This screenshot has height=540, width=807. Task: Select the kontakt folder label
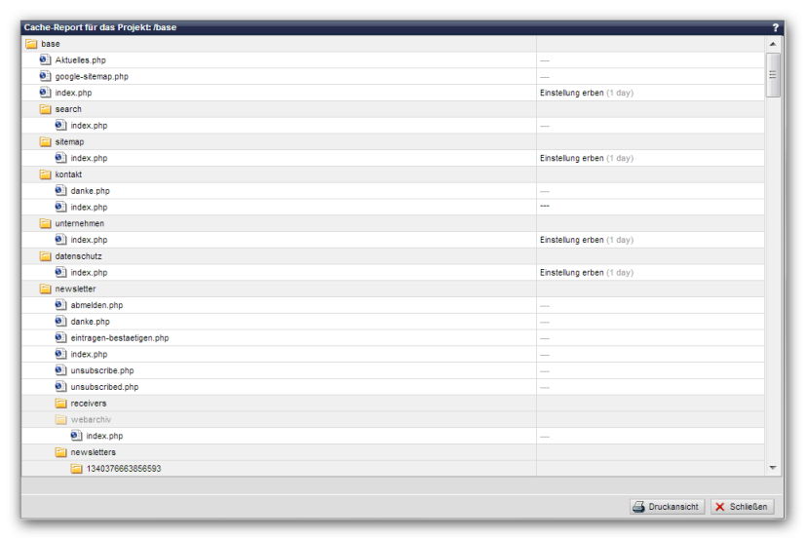click(68, 174)
